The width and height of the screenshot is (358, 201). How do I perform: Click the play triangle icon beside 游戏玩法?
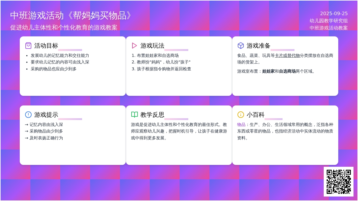135,46
